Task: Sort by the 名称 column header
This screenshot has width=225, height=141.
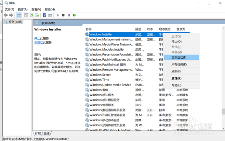Action: point(109,29)
